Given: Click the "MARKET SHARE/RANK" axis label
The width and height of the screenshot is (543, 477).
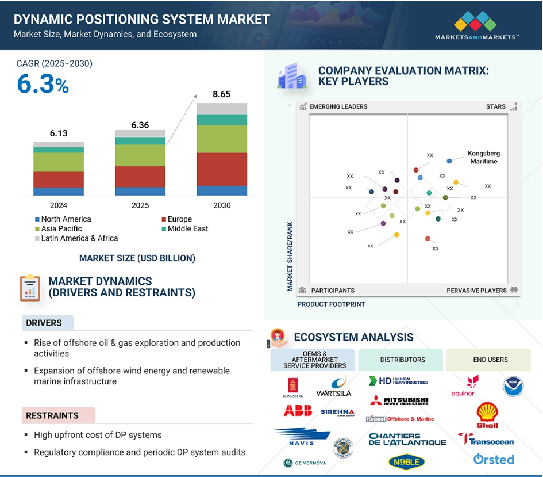Looking at the screenshot, I should click(290, 257).
